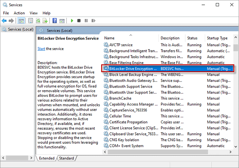The height and width of the screenshot is (168, 239).
Task: Click the green Start Service icon
Action: [x=72, y=21]
